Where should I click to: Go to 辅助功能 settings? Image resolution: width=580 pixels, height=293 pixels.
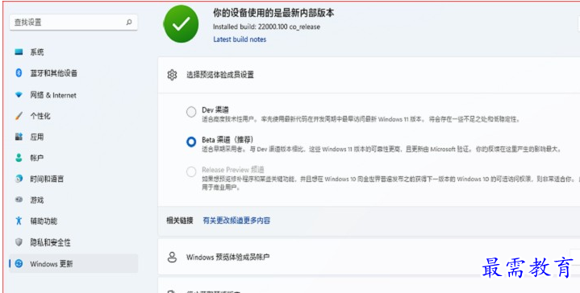[73, 221]
